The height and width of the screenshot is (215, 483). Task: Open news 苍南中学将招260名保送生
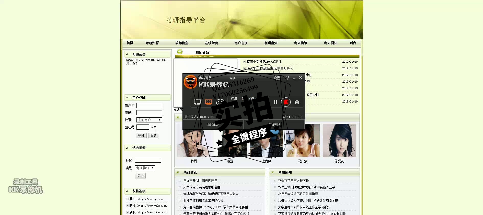pos(264,62)
